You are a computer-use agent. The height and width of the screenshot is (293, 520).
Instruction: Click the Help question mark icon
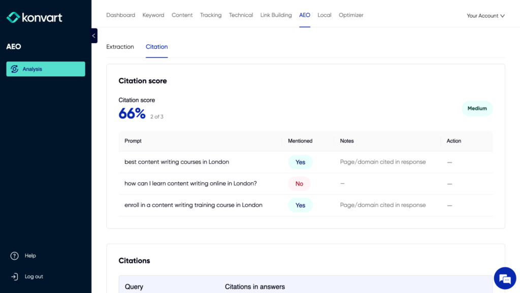pos(14,256)
